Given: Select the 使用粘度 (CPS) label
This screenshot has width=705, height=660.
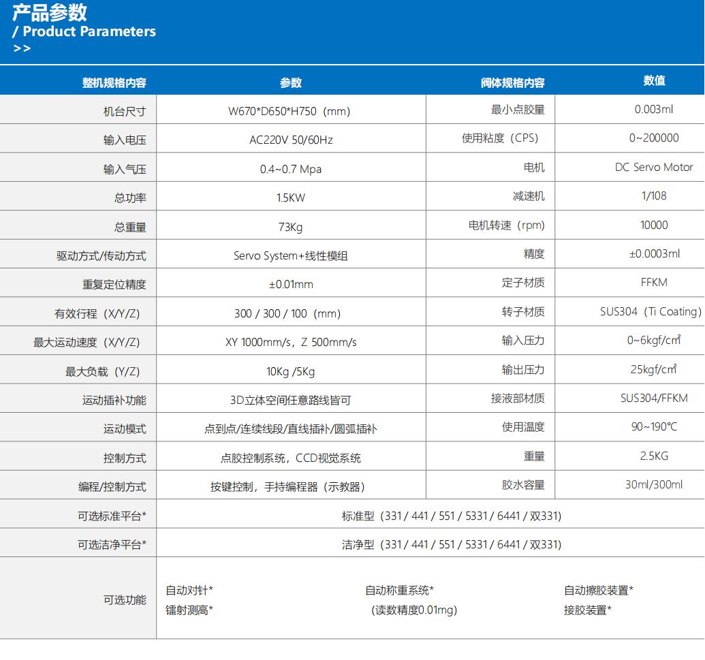Looking at the screenshot, I should (500, 138).
